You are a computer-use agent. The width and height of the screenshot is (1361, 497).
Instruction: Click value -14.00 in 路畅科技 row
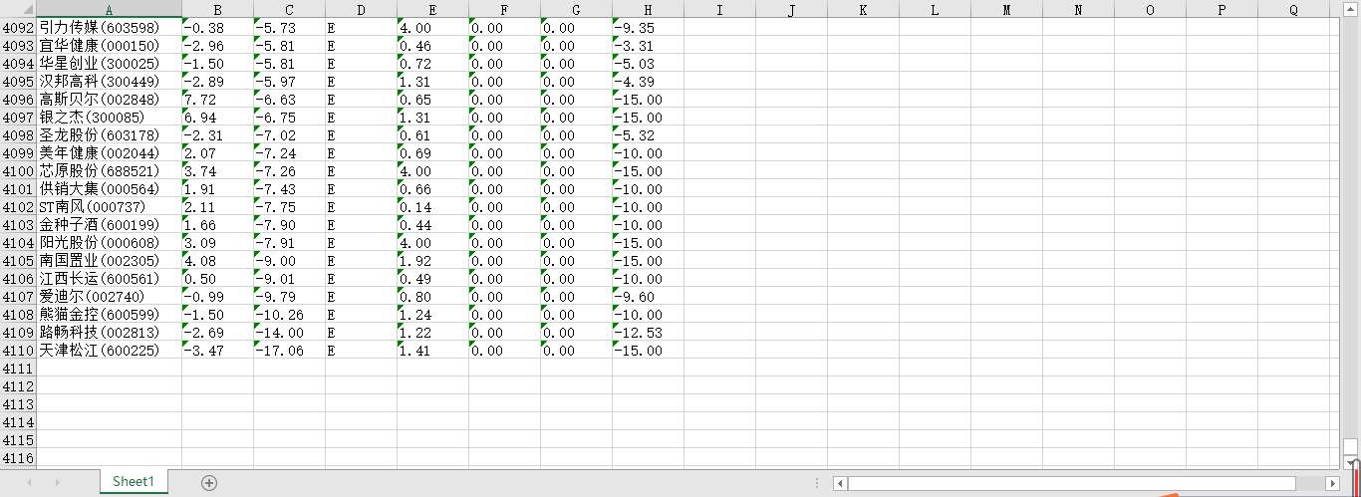pos(289,333)
